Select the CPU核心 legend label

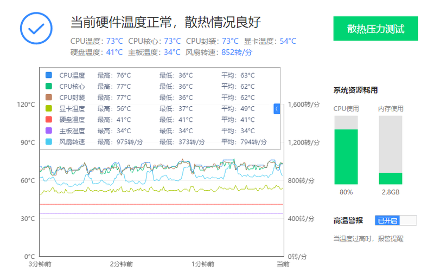(72, 86)
